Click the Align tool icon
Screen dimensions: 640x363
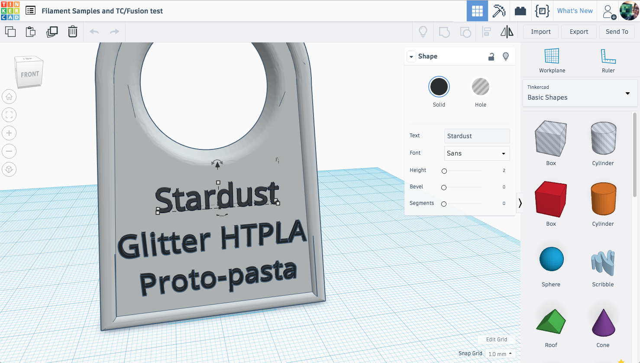(487, 32)
